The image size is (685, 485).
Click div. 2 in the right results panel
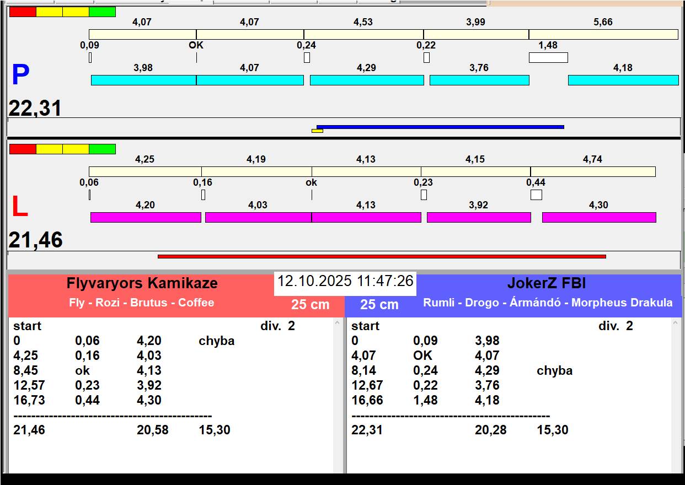(616, 326)
